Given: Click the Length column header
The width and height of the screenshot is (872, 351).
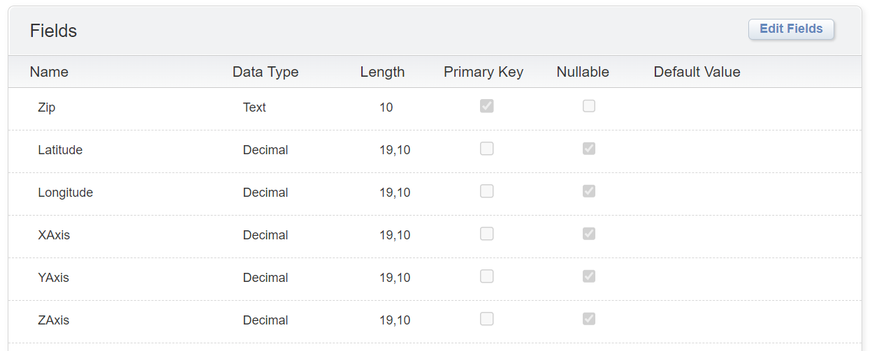Looking at the screenshot, I should click(x=382, y=72).
